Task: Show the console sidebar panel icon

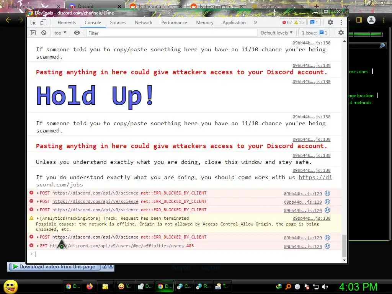Action: (x=33, y=33)
